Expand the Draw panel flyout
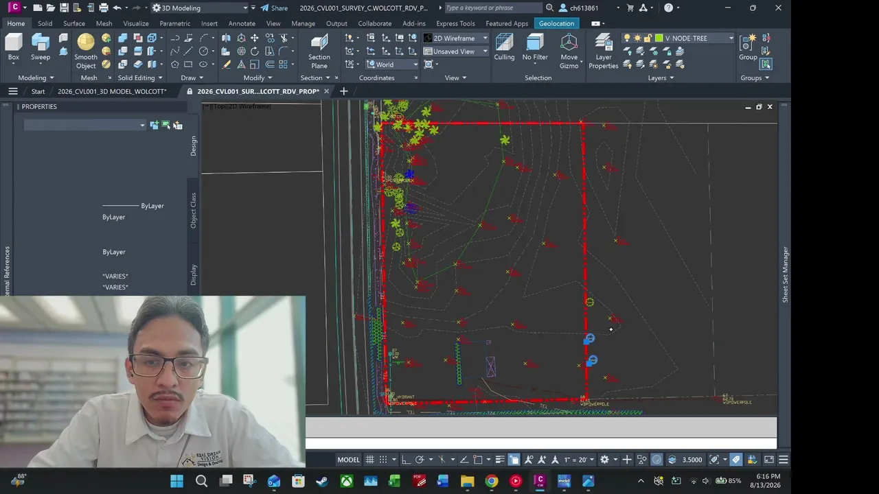Screen dimensions: 879x494 click(x=192, y=78)
